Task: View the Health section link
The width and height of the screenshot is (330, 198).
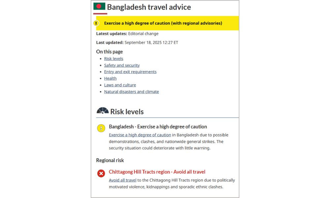Action: point(110,78)
